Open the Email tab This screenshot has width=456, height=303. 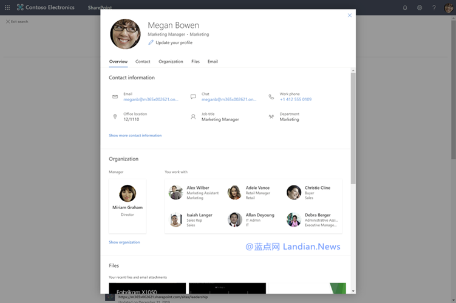[213, 62]
